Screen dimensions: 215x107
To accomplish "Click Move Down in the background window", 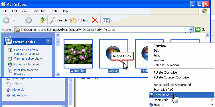I will pos(20,95).
